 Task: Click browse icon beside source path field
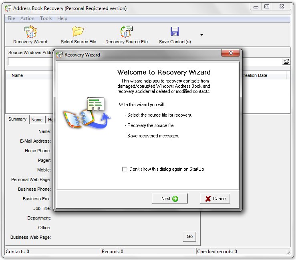pyautogui.click(x=286, y=61)
